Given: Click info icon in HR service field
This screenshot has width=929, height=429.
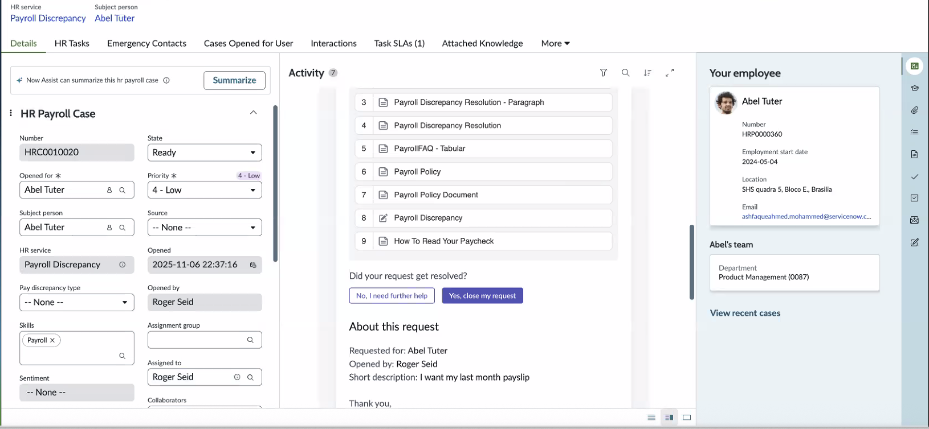Looking at the screenshot, I should 122,265.
